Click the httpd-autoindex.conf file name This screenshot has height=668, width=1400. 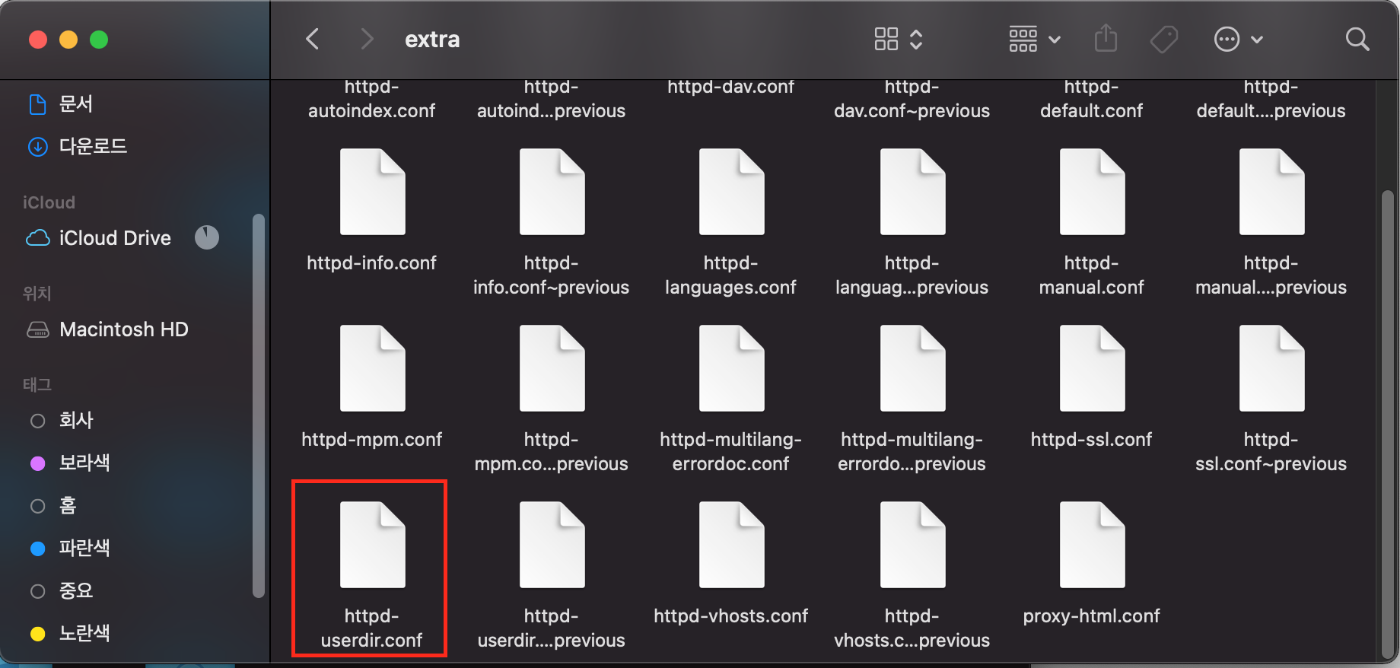coord(372,99)
